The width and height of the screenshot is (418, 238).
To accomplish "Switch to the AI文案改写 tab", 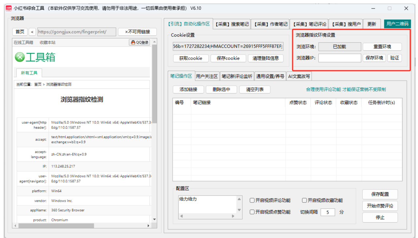I will coord(299,76).
